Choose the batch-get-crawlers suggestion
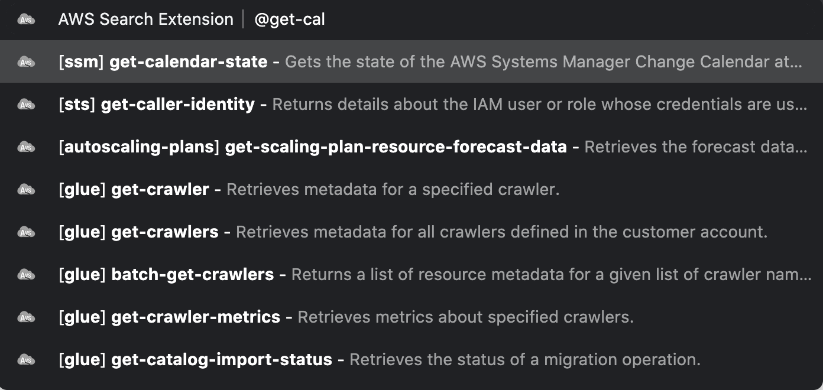This screenshot has width=823, height=390. coord(411,274)
